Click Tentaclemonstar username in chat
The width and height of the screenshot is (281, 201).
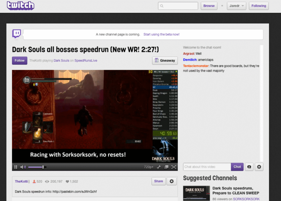coord(196,66)
